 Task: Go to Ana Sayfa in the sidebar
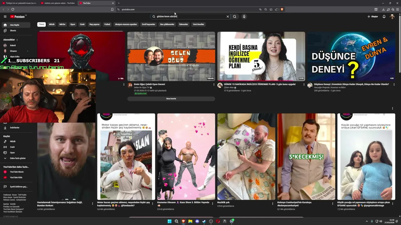[17, 25]
